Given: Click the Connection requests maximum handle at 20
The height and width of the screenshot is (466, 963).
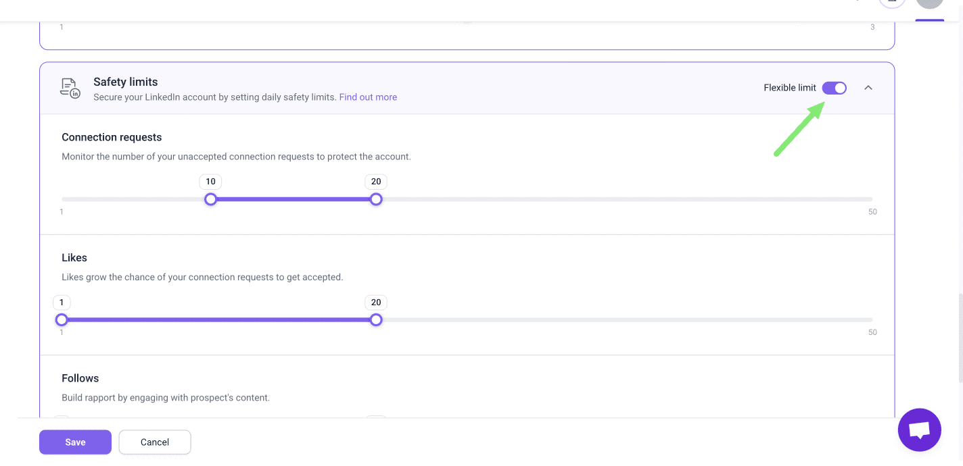Looking at the screenshot, I should (x=376, y=199).
